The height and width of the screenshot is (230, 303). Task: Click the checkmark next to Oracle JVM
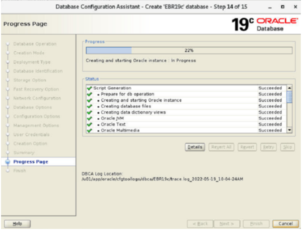click(89, 118)
